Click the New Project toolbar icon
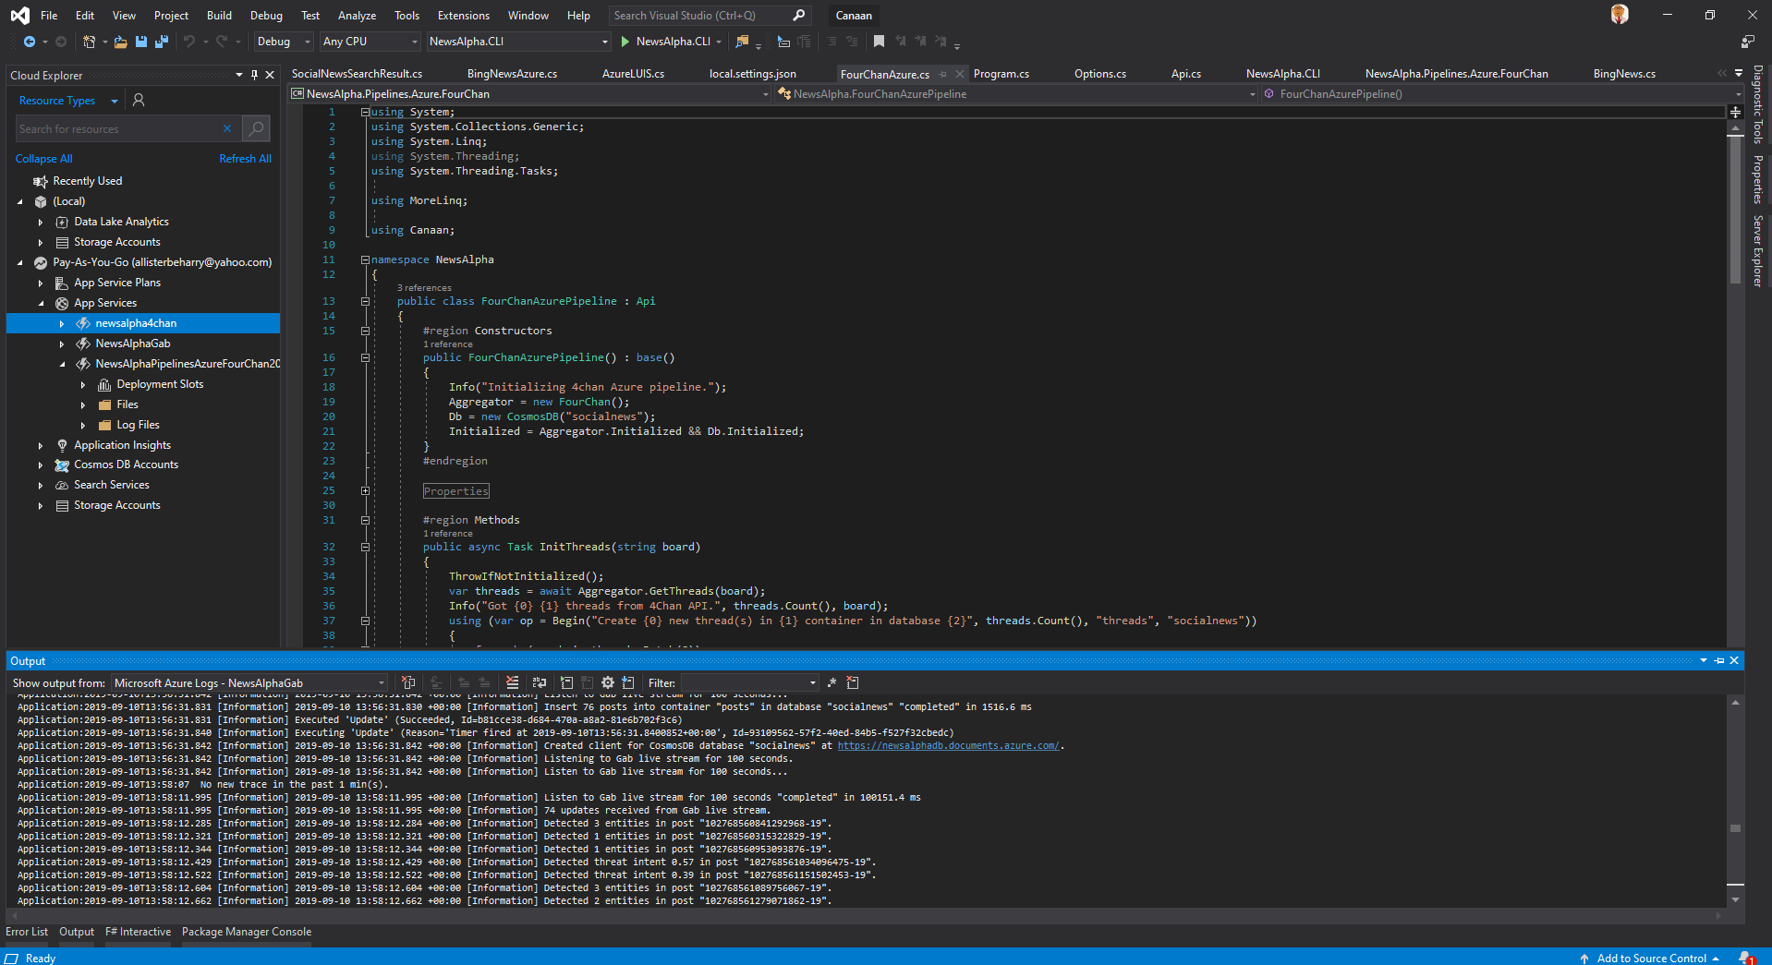 coord(89,42)
